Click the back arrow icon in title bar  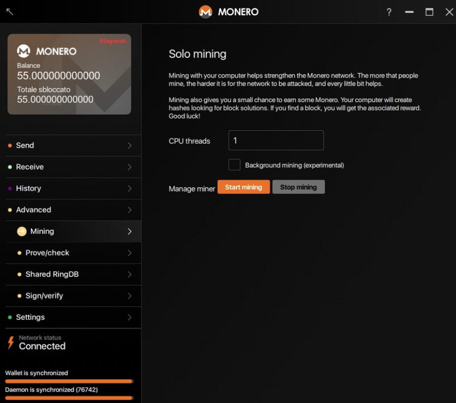(x=10, y=12)
